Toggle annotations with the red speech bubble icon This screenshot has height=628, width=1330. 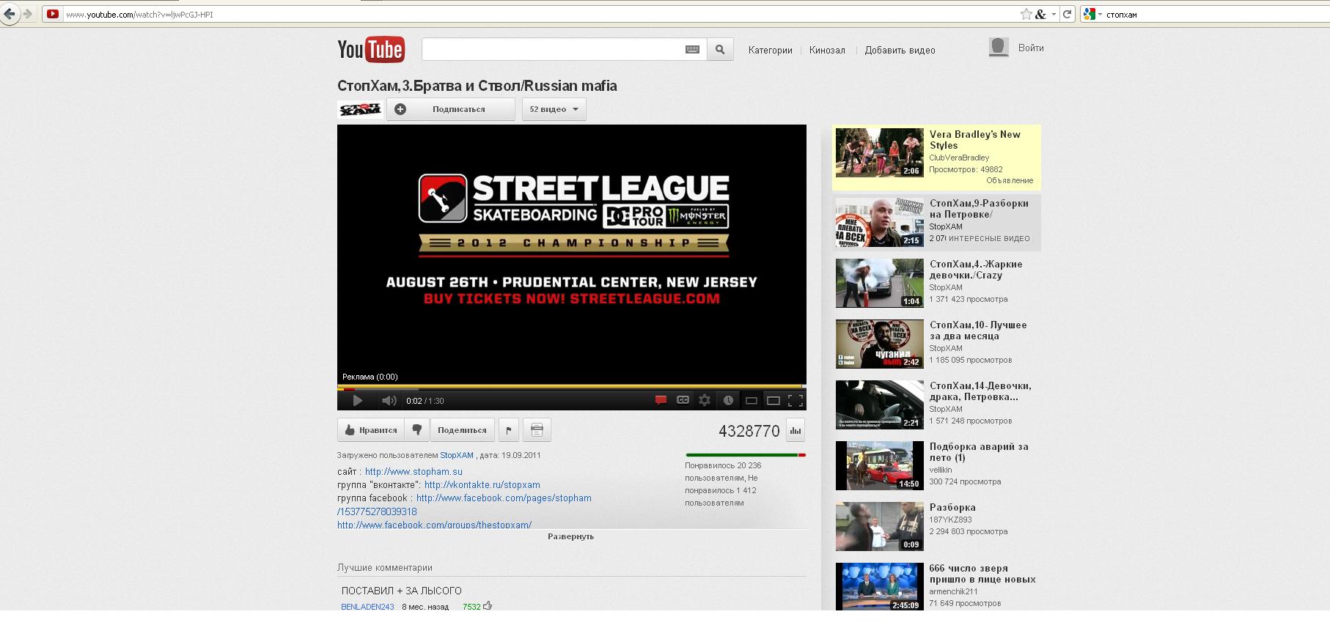pyautogui.click(x=661, y=400)
